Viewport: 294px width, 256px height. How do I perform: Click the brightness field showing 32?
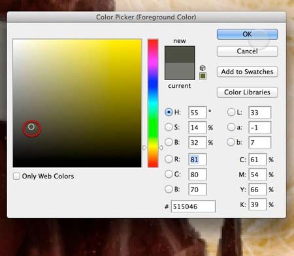click(197, 142)
